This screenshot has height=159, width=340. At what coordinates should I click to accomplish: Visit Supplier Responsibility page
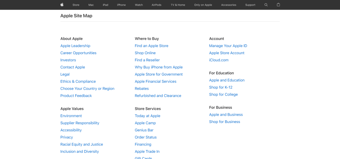click(80, 123)
